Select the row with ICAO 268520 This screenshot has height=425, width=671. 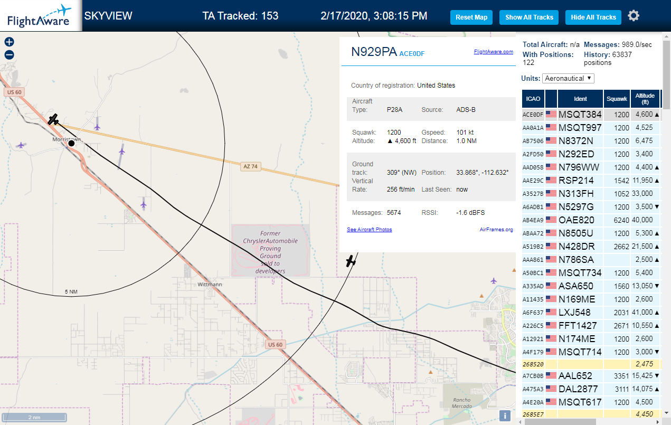coord(591,364)
